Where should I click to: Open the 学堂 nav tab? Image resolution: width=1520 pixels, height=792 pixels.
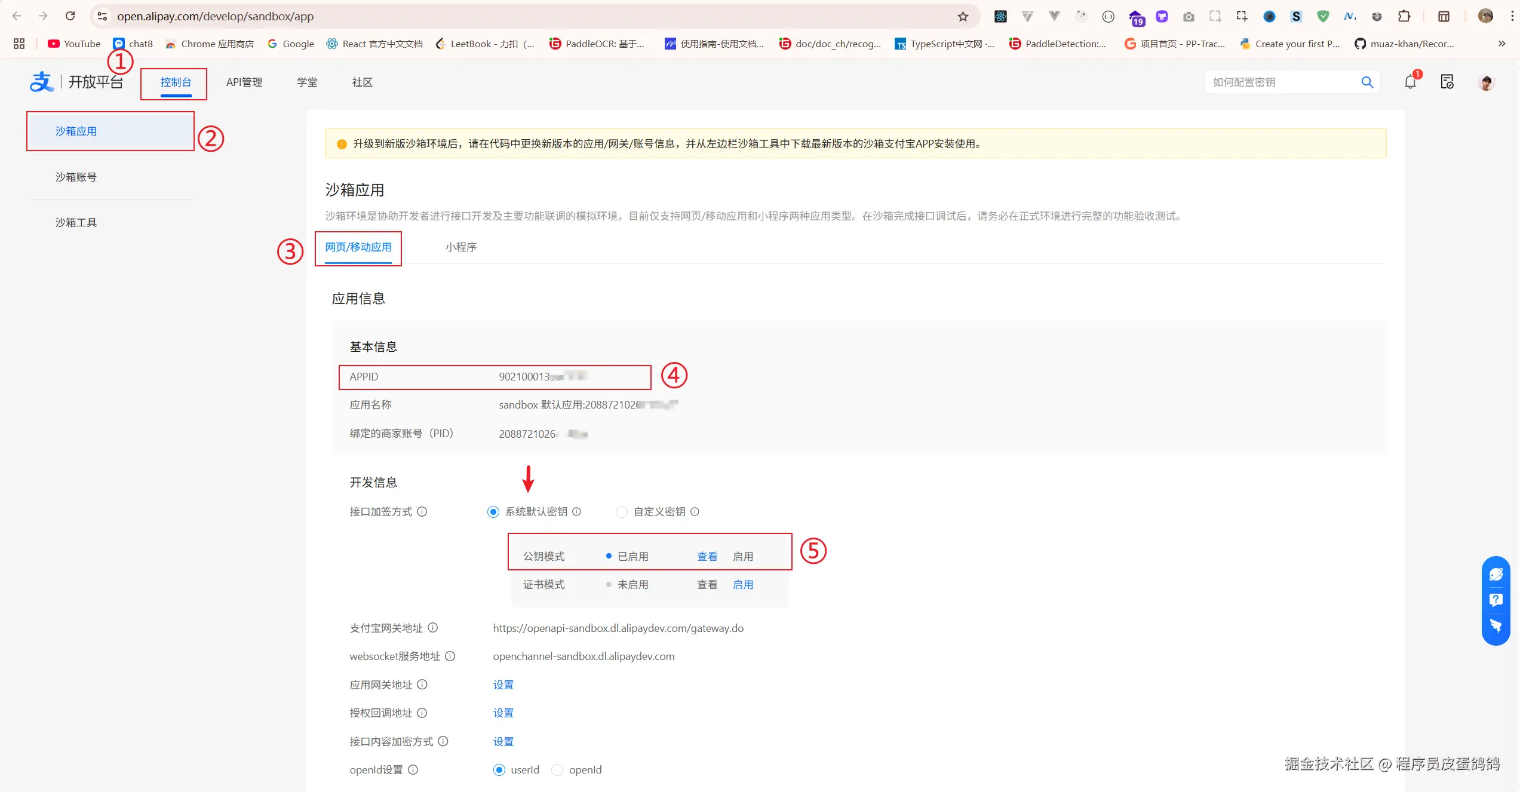(x=307, y=82)
